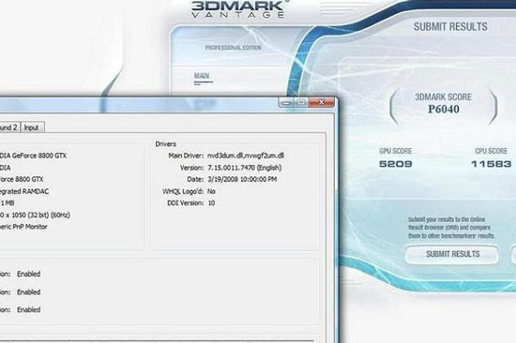This screenshot has height=343, width=516.
Task: Select the first Enabled status value
Action: pyautogui.click(x=29, y=274)
